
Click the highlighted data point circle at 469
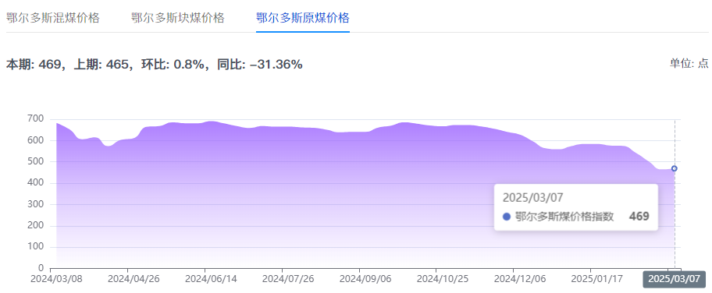pyautogui.click(x=675, y=169)
